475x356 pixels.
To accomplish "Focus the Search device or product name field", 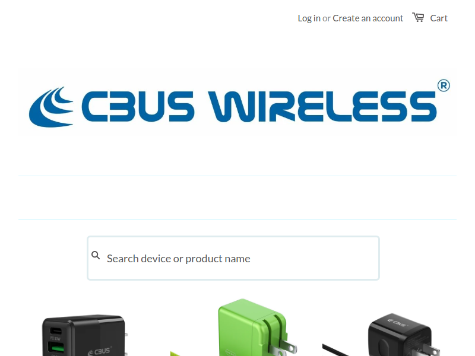I will click(233, 258).
